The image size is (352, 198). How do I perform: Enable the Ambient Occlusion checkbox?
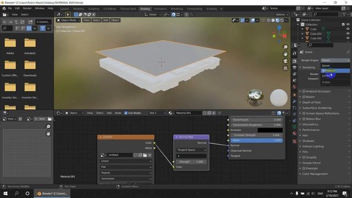click(x=304, y=91)
